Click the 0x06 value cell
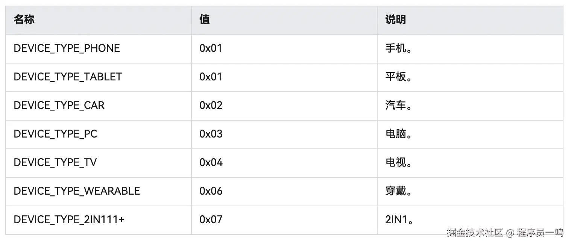 (x=211, y=191)
